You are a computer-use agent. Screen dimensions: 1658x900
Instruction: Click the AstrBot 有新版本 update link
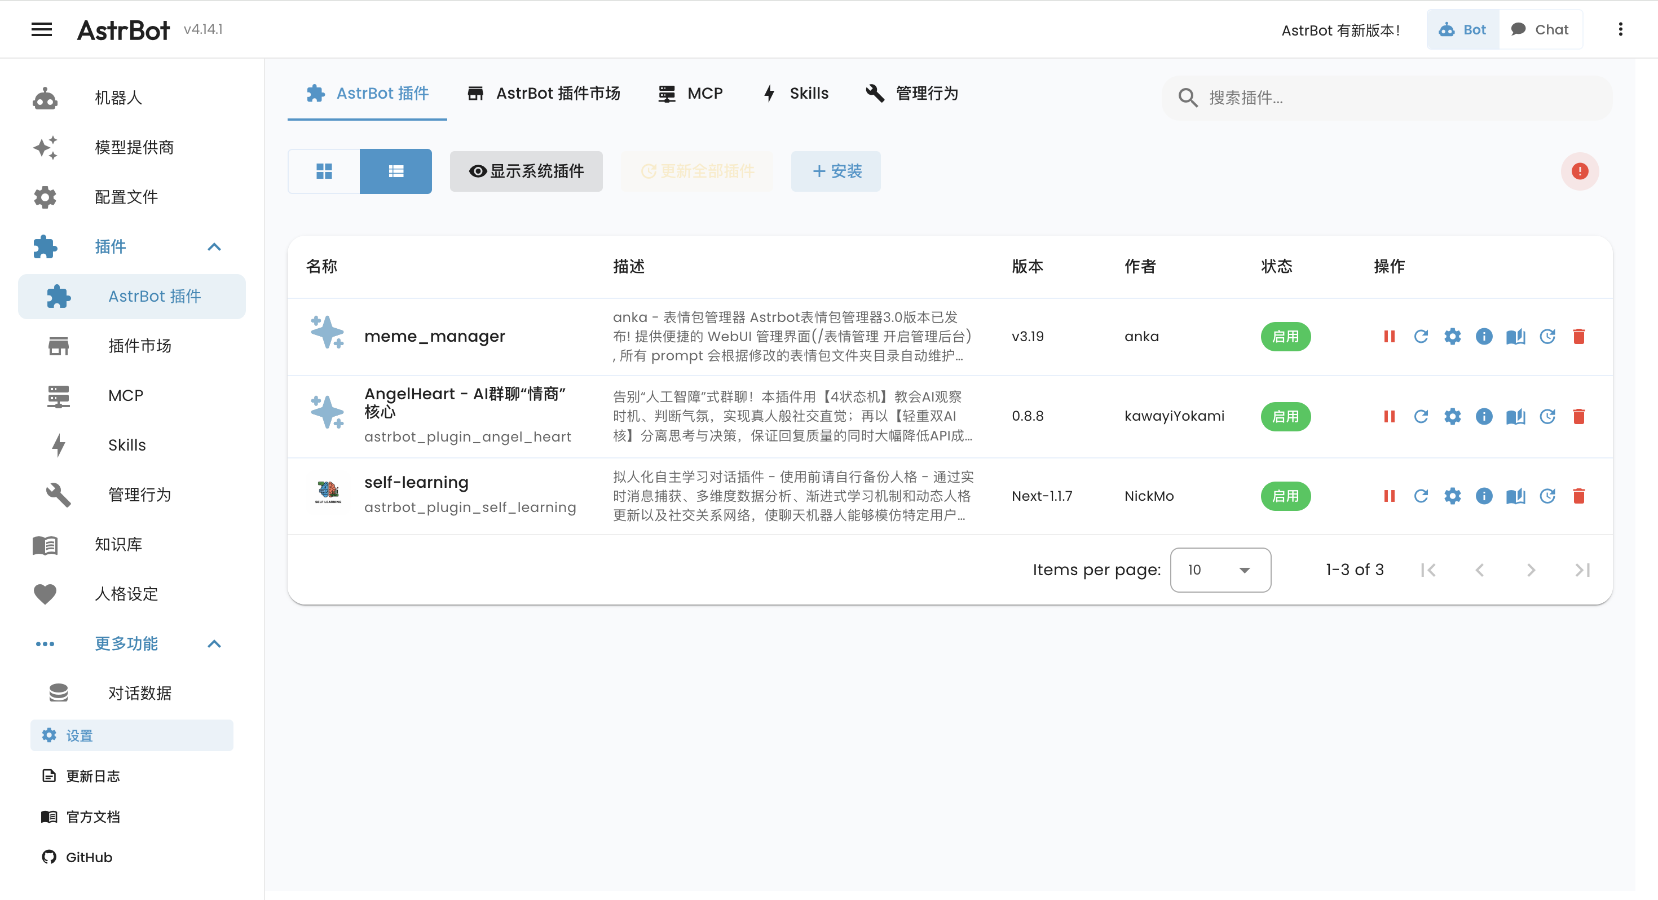tap(1339, 30)
